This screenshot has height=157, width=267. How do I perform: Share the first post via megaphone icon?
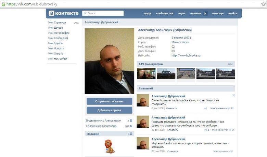pyautogui.click(x=205, y=109)
